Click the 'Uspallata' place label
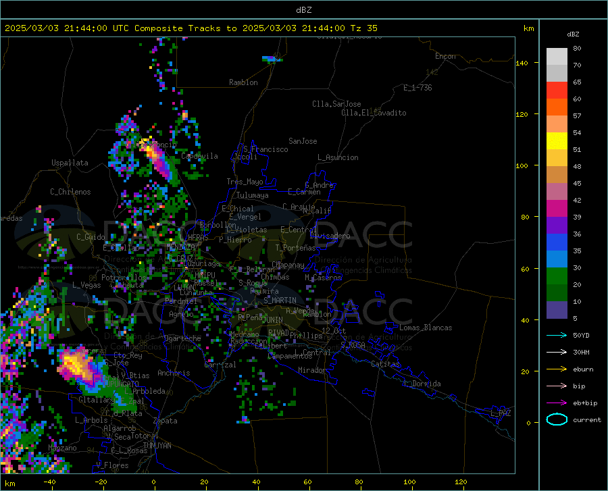Screen dimensions: 608x491 pos(70,163)
